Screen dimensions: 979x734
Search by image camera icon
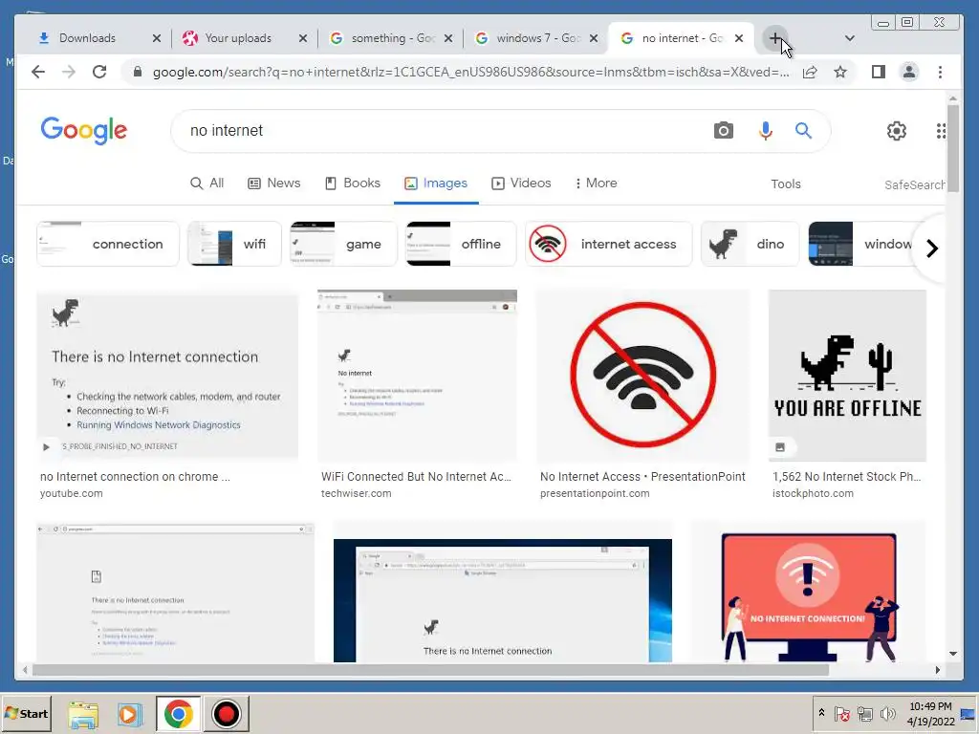(724, 130)
